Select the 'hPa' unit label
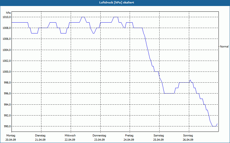The width and height of the screenshot is (230, 143). pyautogui.click(x=8, y=13)
